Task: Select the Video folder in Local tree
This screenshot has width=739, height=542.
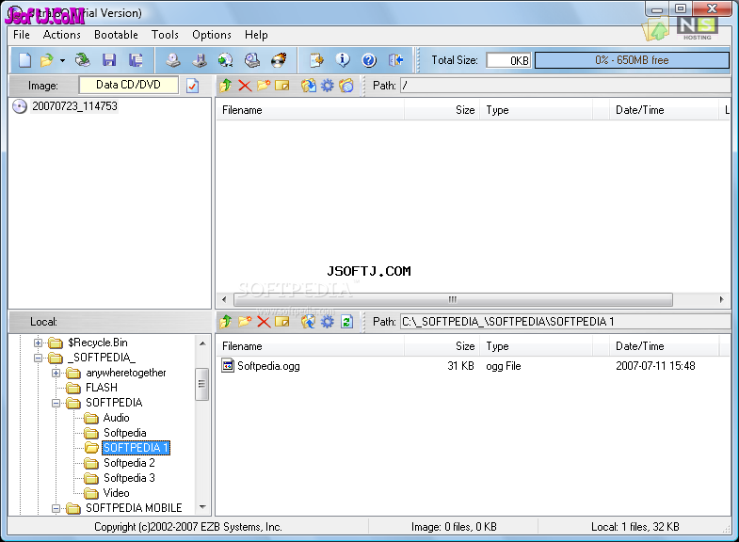Action: coord(116,493)
